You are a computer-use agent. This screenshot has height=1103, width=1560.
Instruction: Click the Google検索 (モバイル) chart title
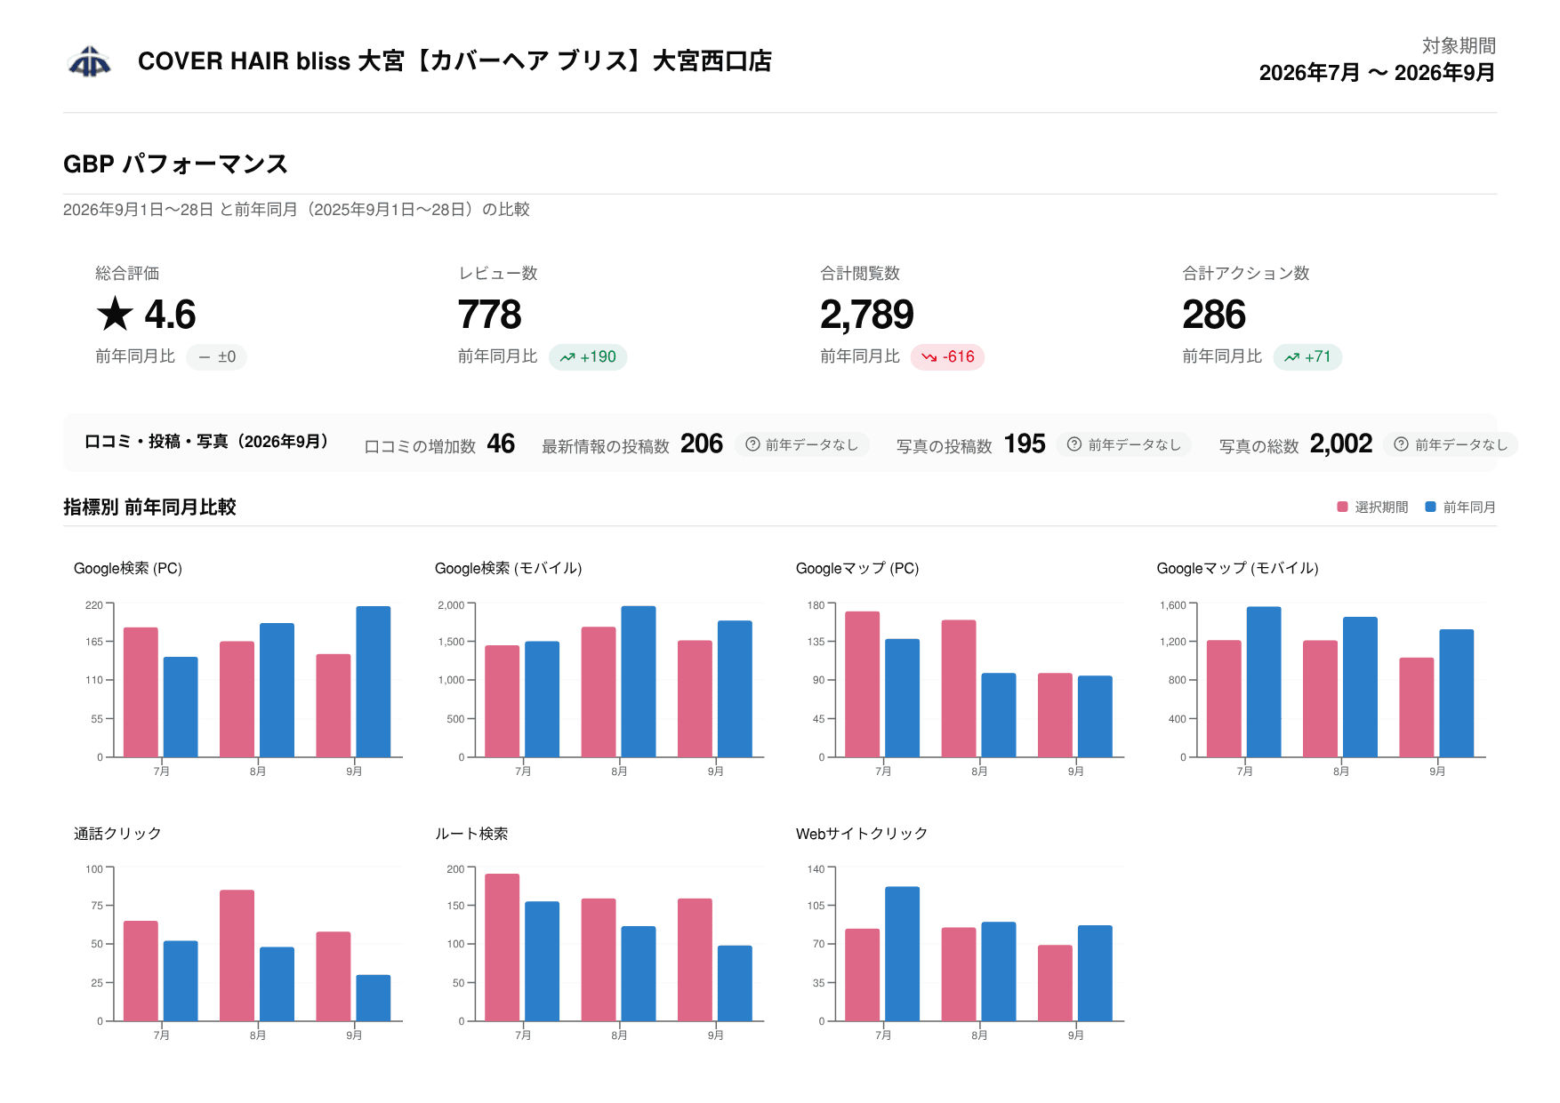coord(509,569)
